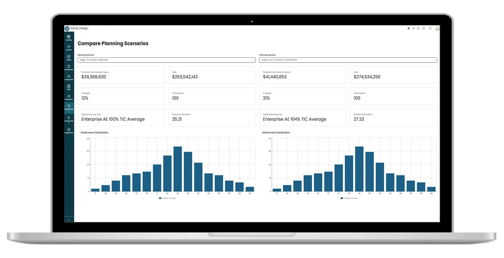Click the right scenario dropdown chevron arrow
The height and width of the screenshot is (258, 504).
tap(434, 60)
